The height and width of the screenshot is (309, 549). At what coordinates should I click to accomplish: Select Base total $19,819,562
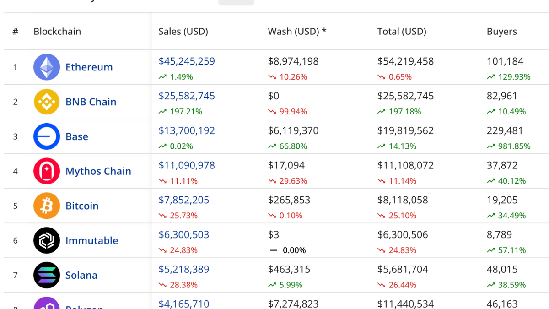pyautogui.click(x=406, y=130)
